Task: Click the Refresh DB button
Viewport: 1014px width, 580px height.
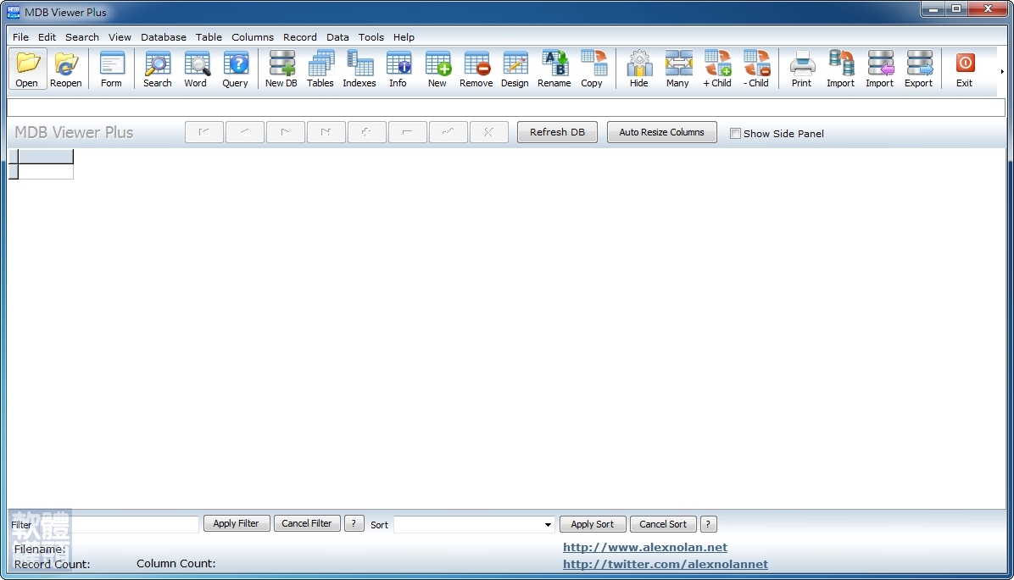Action: 557,132
